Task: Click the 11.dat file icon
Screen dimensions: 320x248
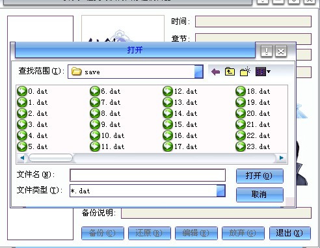Action: [95, 146]
